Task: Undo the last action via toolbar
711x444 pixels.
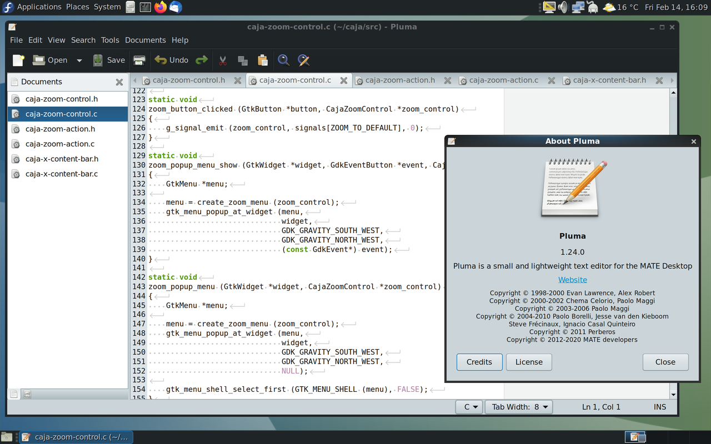Action: coord(172,60)
